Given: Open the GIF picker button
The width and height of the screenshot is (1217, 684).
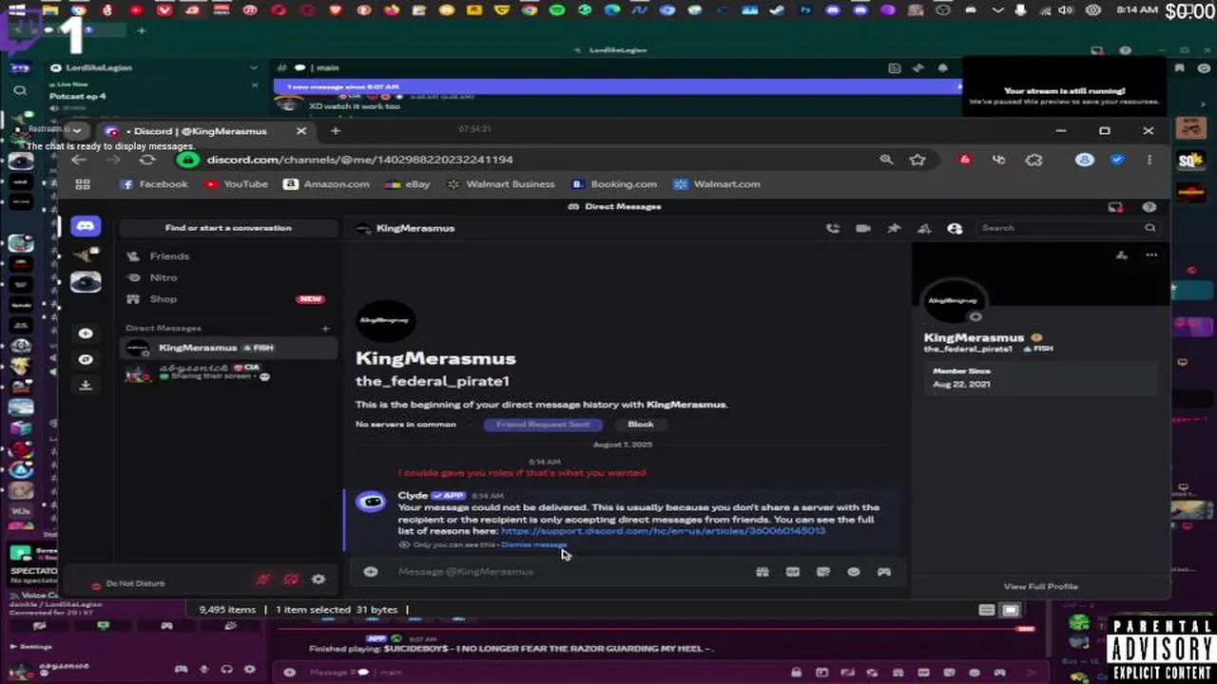Looking at the screenshot, I should click(x=793, y=571).
